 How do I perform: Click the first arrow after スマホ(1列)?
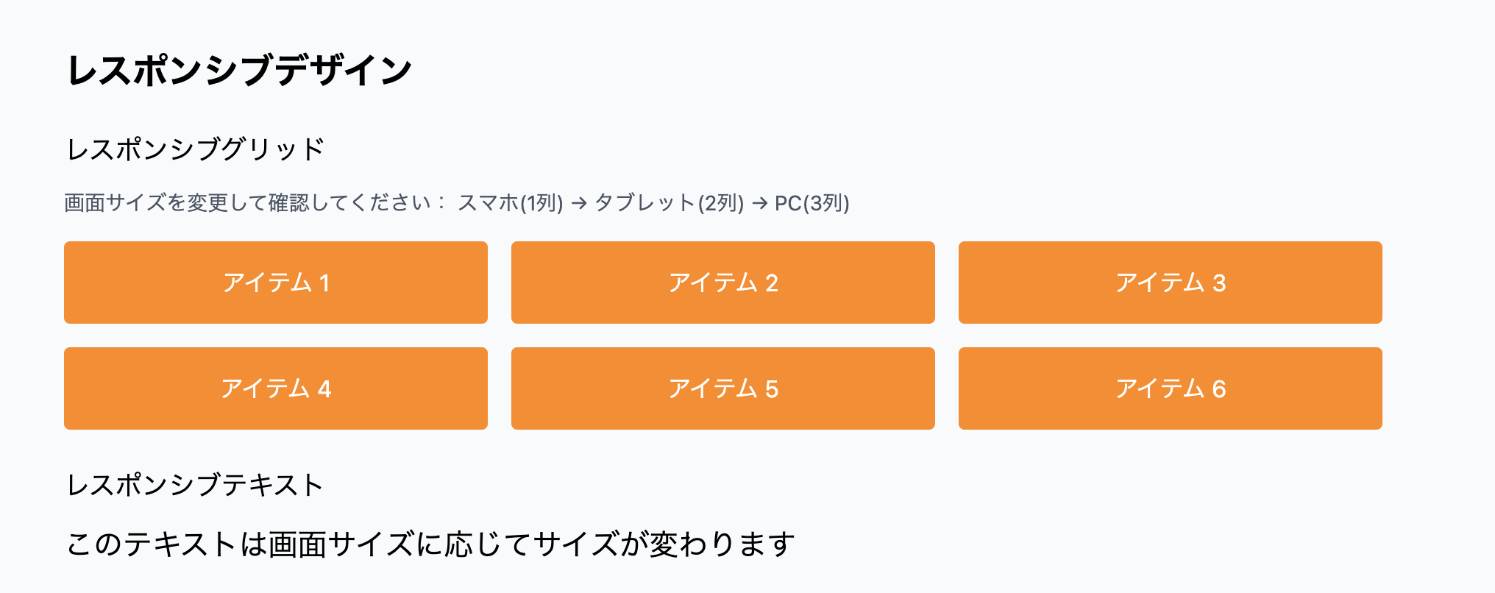(579, 203)
